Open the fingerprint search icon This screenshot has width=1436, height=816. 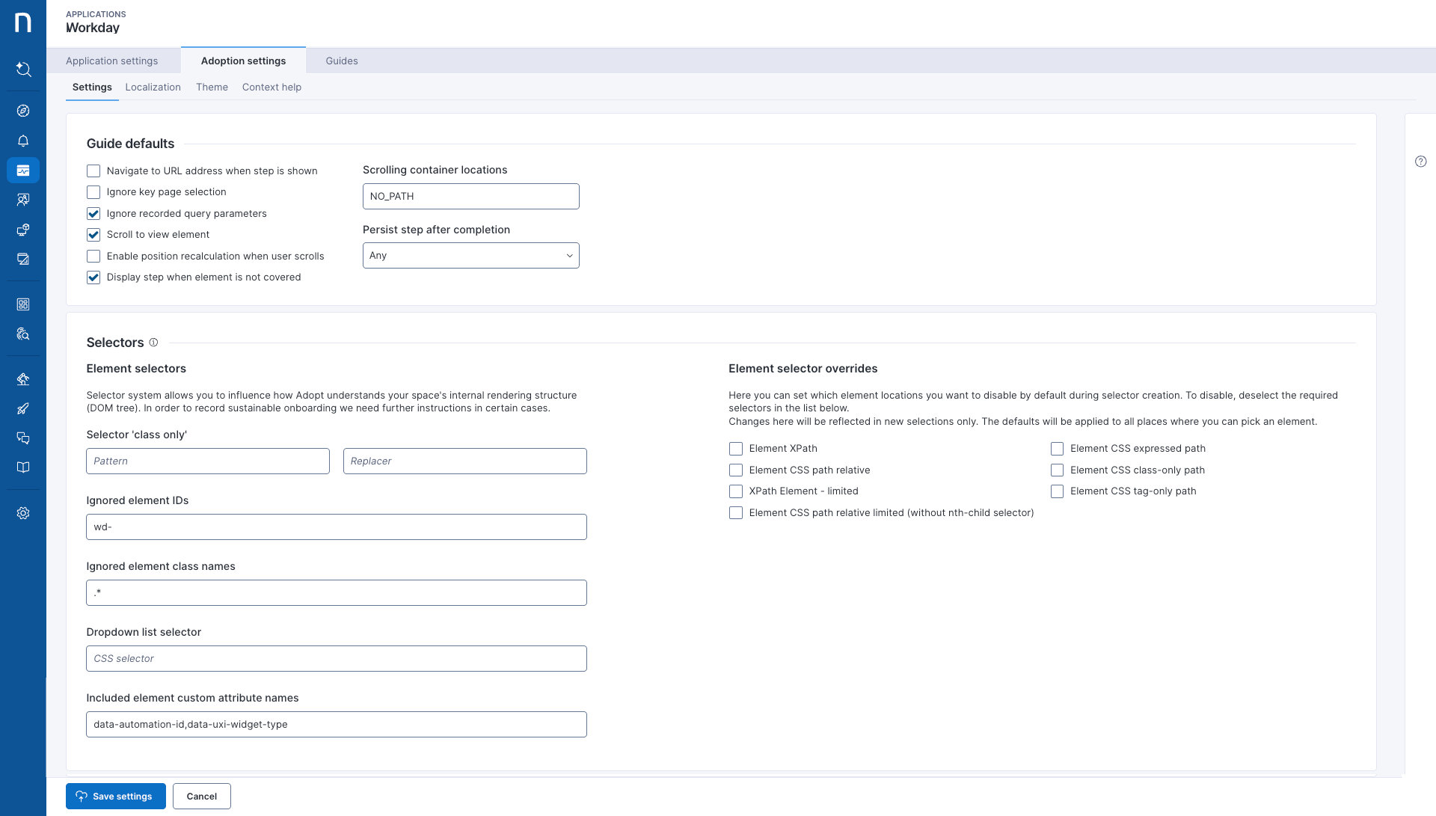[23, 334]
